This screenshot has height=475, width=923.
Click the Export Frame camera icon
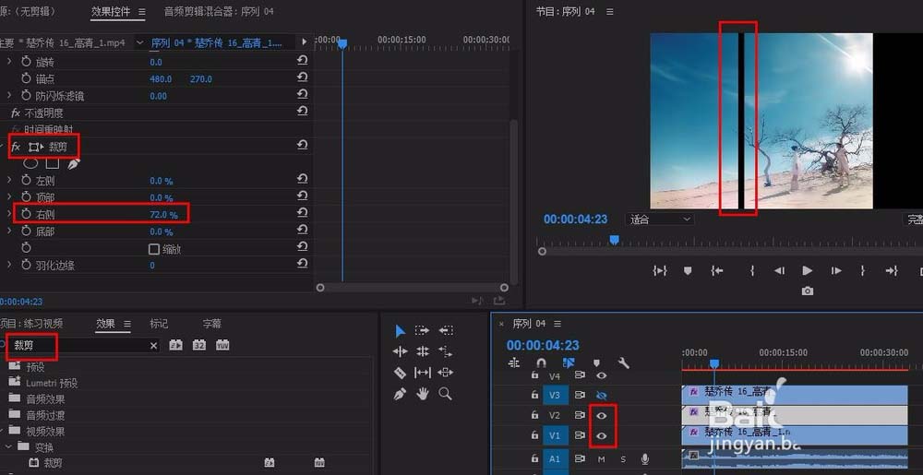click(x=808, y=291)
